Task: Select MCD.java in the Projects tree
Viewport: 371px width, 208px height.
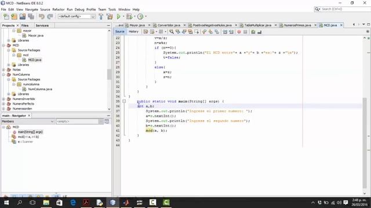Action: [35, 60]
